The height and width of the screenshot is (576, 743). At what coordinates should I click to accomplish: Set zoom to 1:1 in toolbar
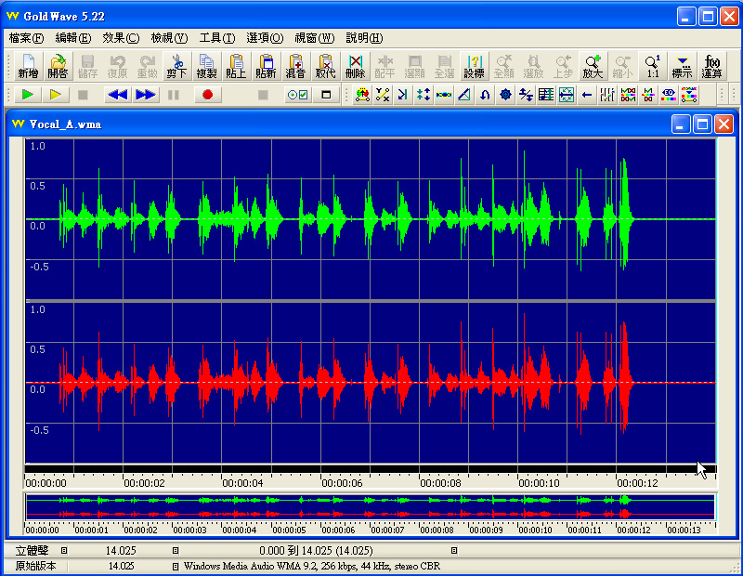coord(653,66)
